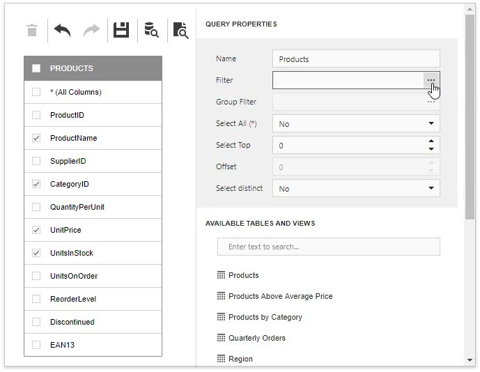Open the data preview icon
Screen dimensions: 480x372
pos(151,30)
